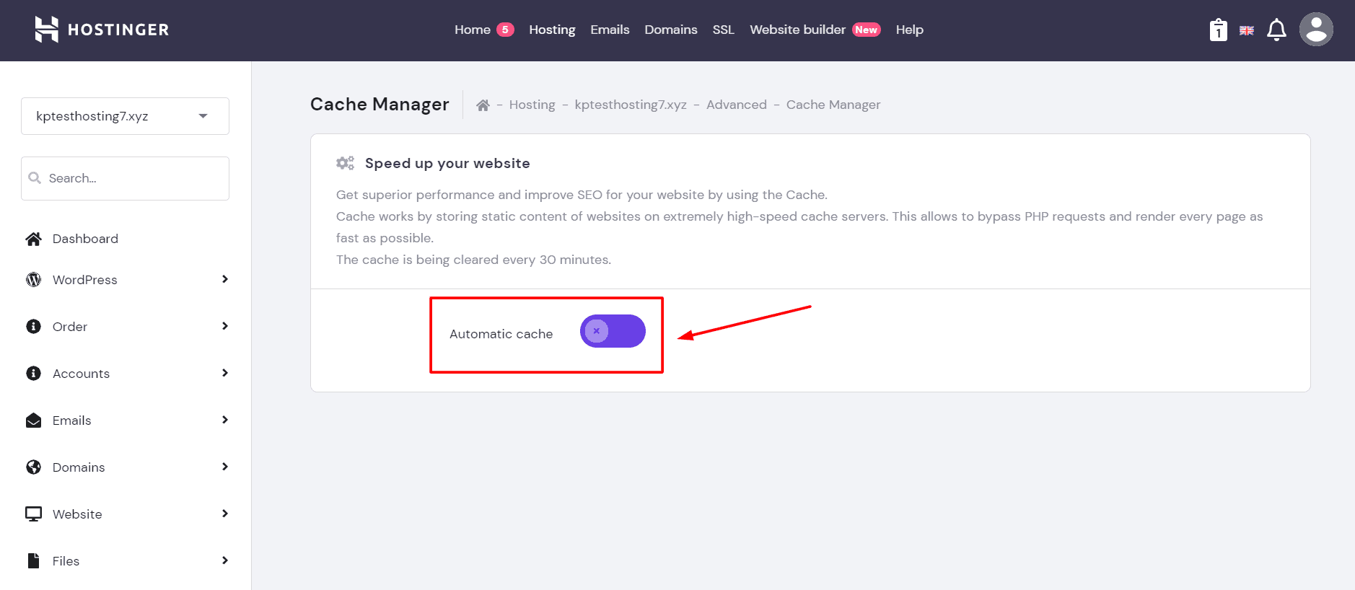
Task: Open Website builder from top navigation
Action: (797, 30)
